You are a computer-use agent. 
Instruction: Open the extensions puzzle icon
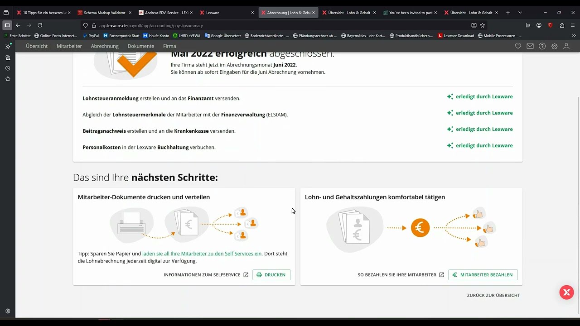(x=562, y=25)
